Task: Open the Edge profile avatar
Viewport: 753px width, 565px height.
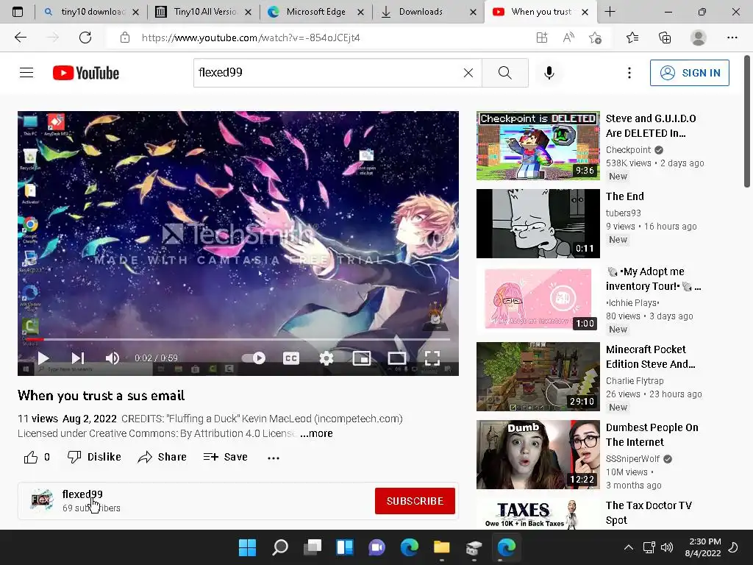Action: coord(699,38)
